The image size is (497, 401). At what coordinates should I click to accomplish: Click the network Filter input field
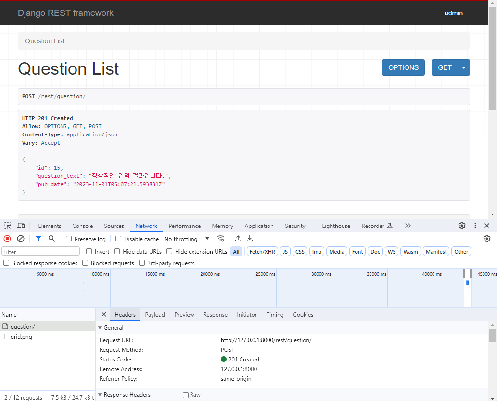[x=40, y=252]
